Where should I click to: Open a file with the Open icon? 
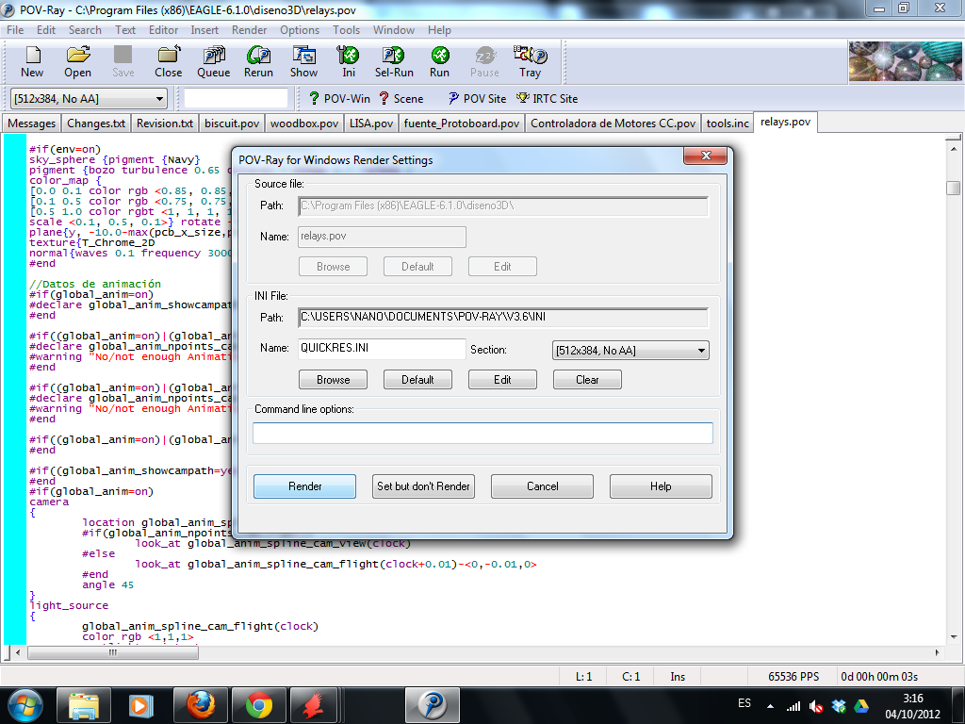coord(77,61)
